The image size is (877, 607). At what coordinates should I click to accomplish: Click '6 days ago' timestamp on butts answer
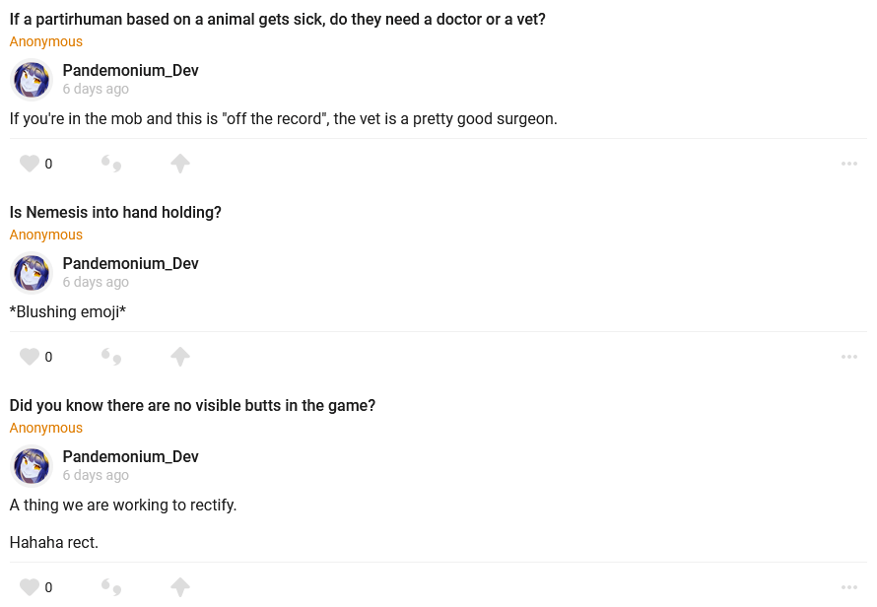96,475
